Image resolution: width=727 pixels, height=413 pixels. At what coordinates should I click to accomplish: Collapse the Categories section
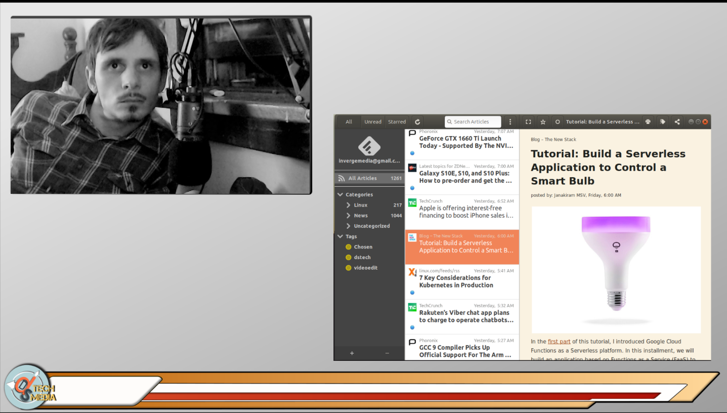[340, 194]
